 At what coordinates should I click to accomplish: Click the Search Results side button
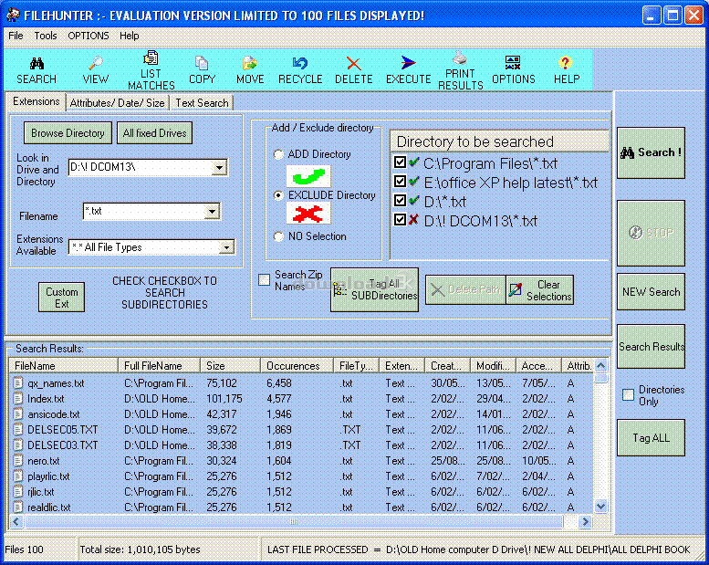[652, 347]
